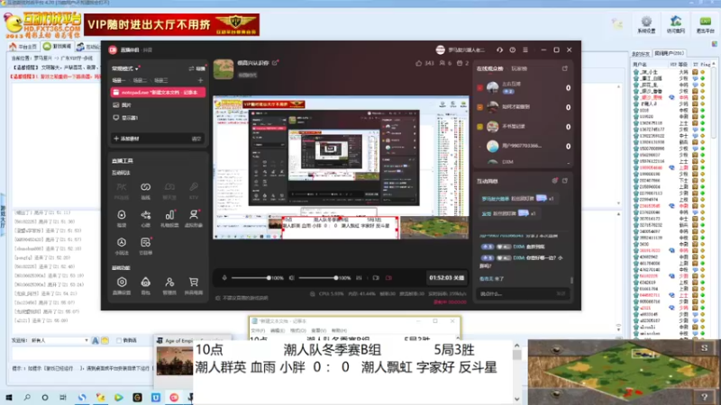The height and width of the screenshot is (405, 721).
Task: Open the audio mixer icon beside volume sliders
Action: (x=359, y=278)
